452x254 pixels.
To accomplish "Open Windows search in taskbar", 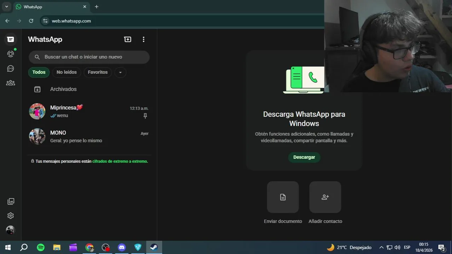I will (x=24, y=248).
